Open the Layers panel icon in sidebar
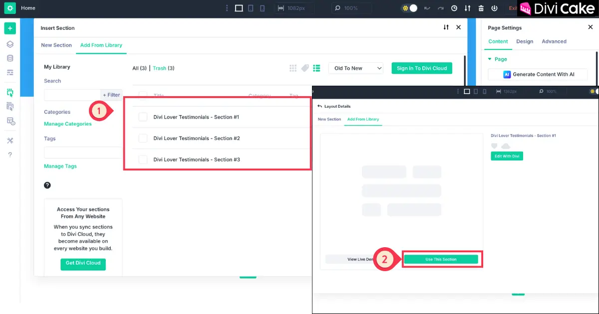The height and width of the screenshot is (314, 599). tap(10, 44)
